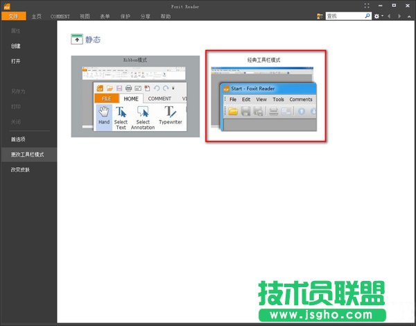The width and height of the screenshot is (416, 326).
Task: Minimize the Foxit Reader window
Action: point(380,6)
